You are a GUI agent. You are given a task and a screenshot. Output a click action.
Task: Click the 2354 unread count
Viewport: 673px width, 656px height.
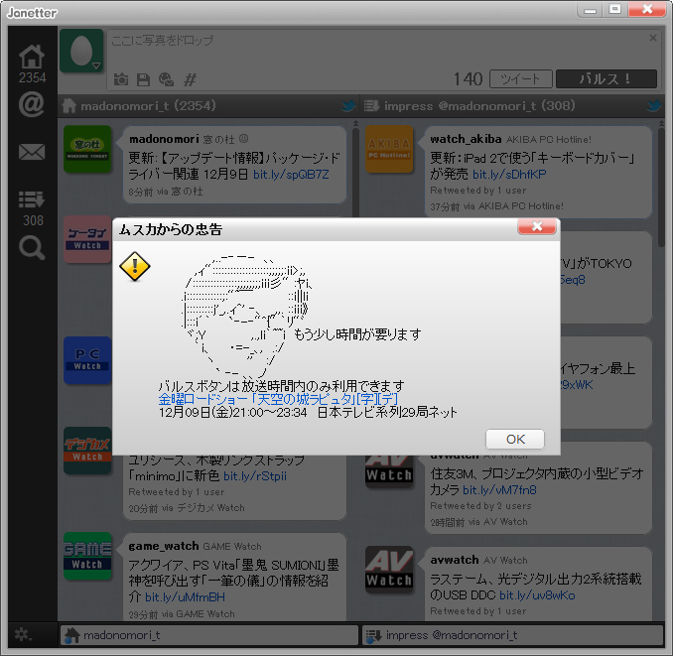32,77
